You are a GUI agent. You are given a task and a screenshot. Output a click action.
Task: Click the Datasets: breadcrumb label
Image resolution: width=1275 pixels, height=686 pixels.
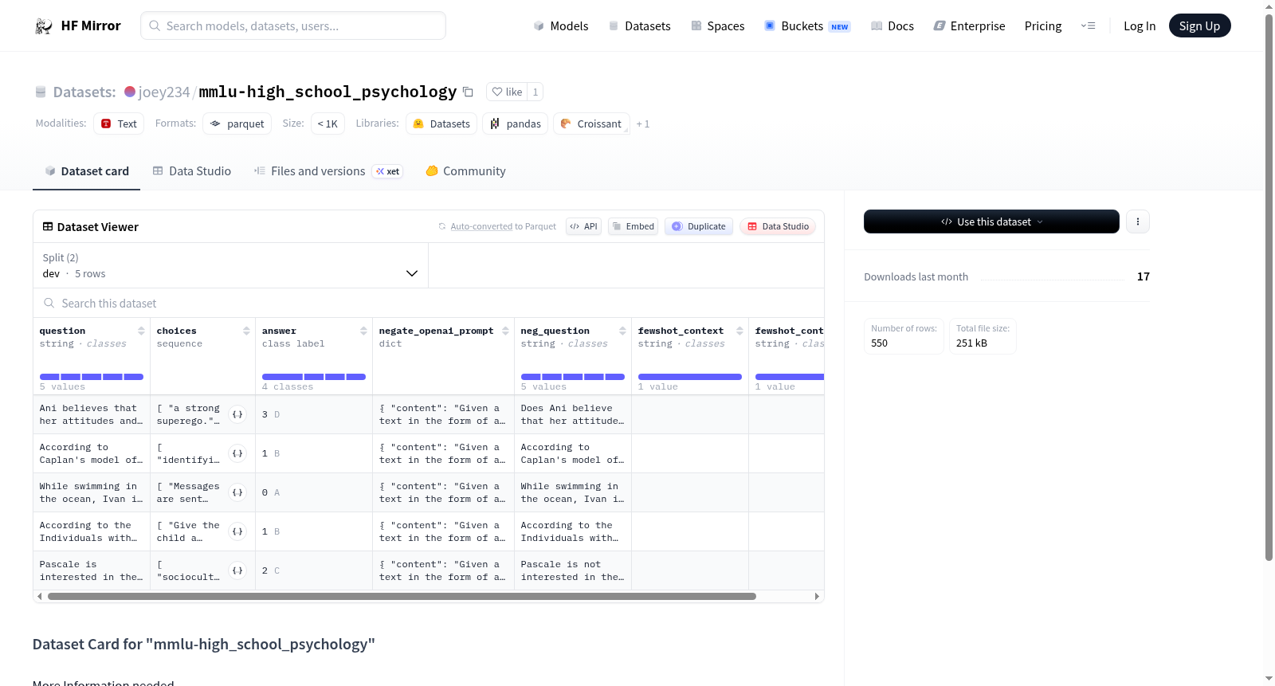[x=84, y=92]
